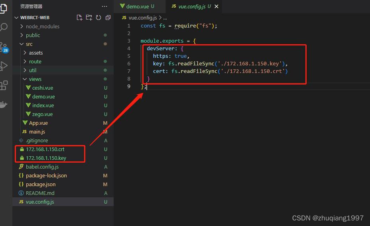Click the 'https' key in line 5
The image size is (370, 226).
pos(160,56)
